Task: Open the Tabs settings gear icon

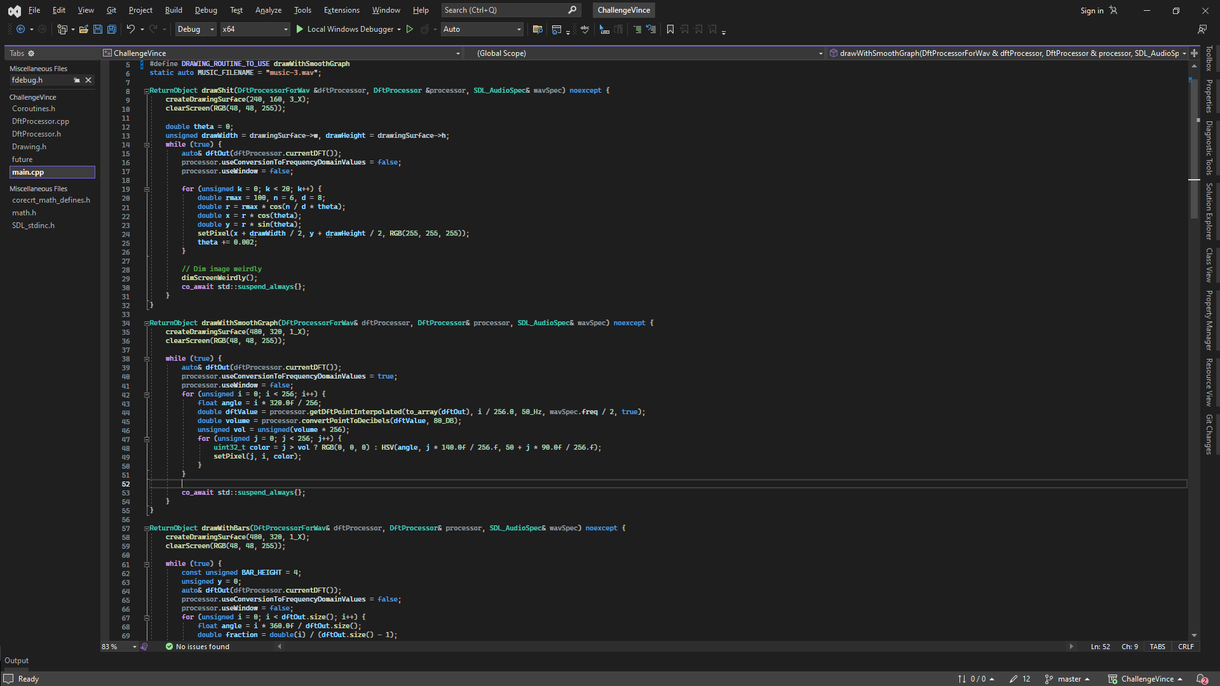Action: point(31,53)
